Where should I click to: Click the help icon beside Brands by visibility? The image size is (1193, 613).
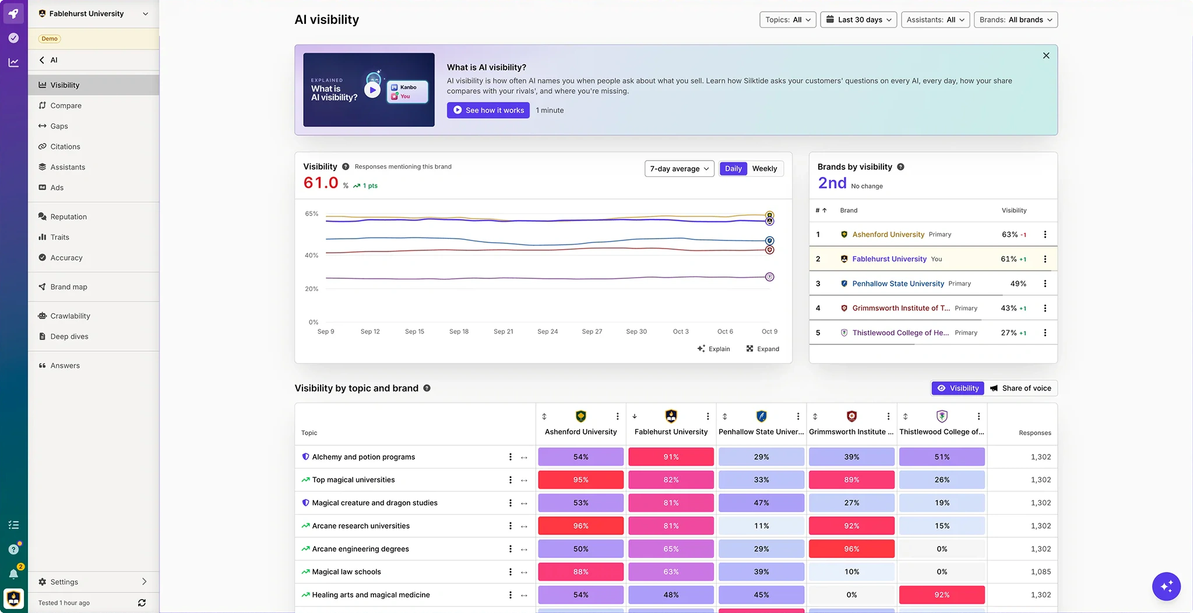tap(900, 167)
